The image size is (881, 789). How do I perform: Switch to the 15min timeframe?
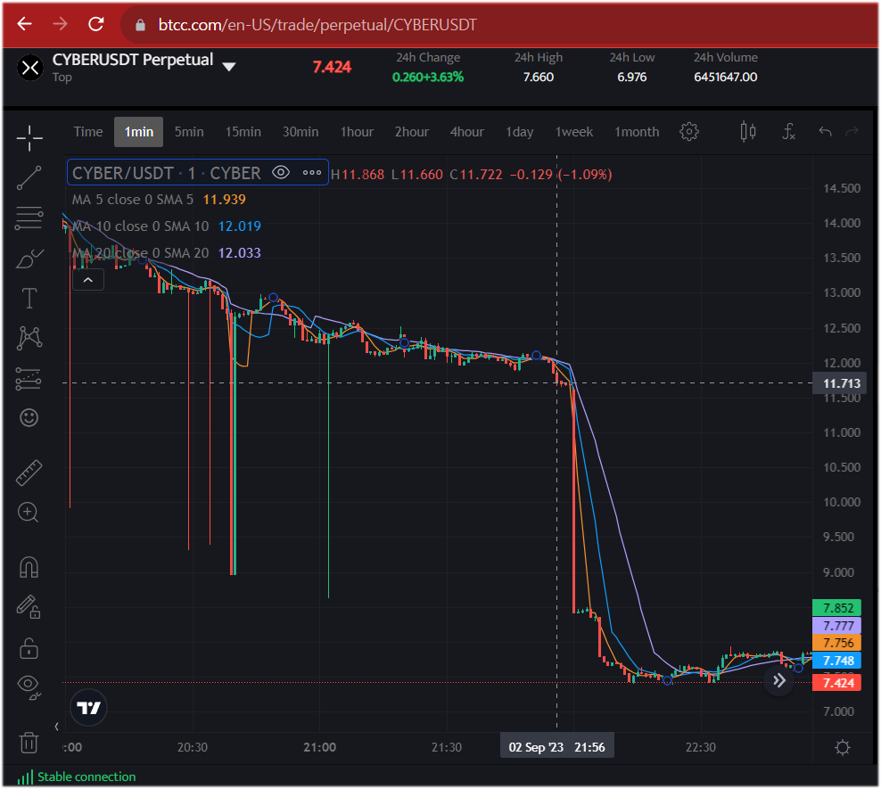tap(243, 132)
